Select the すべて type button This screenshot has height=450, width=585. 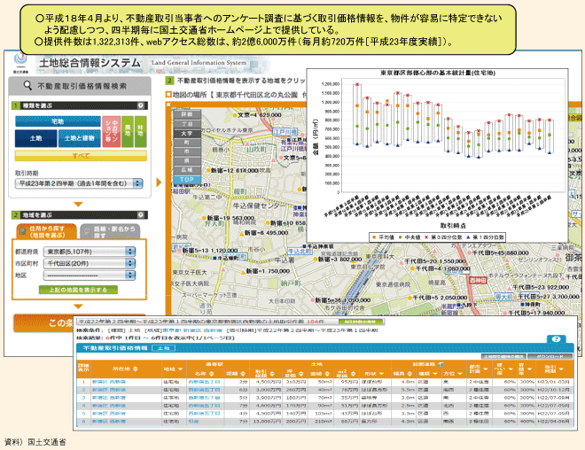point(81,156)
